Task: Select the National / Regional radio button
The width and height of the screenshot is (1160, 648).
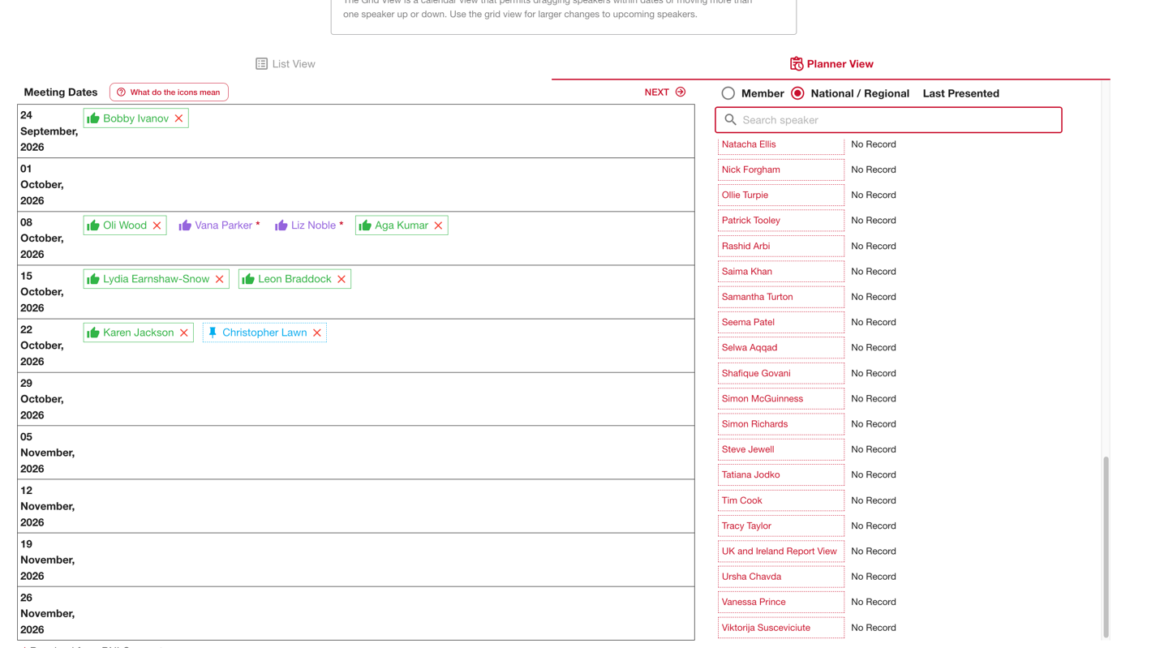Action: (x=797, y=93)
